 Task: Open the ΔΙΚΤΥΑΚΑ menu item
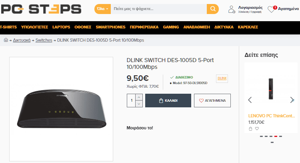pyautogui.click(x=224, y=27)
